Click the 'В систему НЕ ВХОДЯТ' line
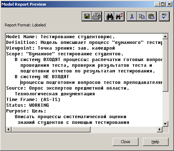This screenshot has width=174, height=151. 42,77
